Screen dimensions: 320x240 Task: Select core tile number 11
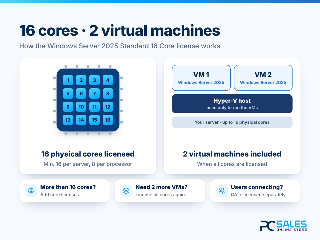click(x=94, y=107)
